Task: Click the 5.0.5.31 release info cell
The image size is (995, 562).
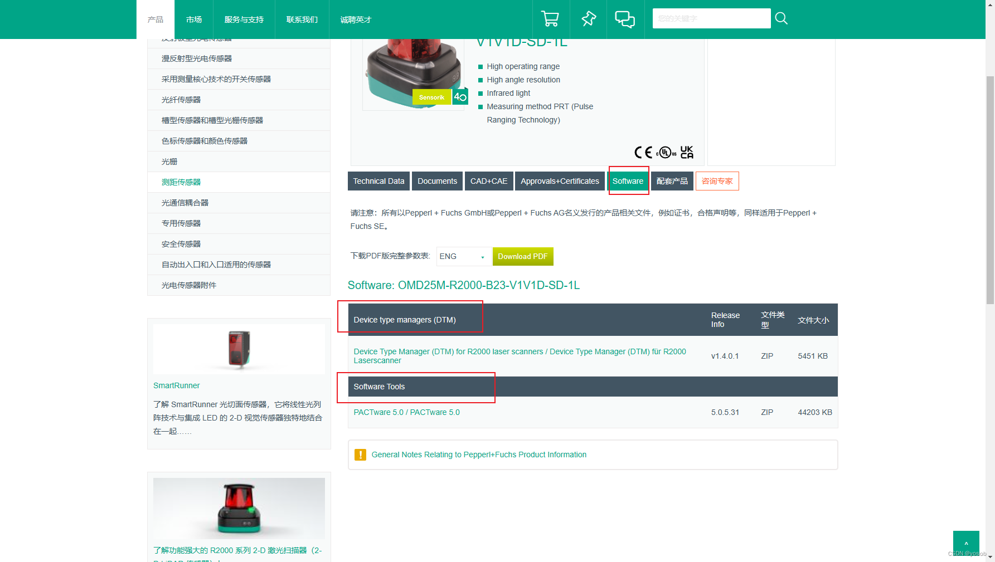Action: tap(725, 412)
